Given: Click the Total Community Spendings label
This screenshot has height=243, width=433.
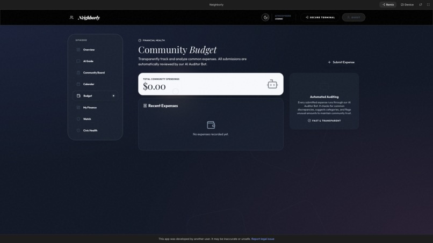Looking at the screenshot, I should point(161,79).
